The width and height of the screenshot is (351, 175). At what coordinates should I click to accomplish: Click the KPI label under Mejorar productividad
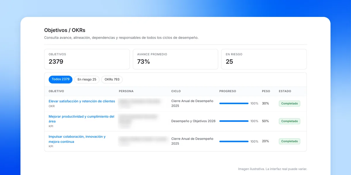point(51,126)
